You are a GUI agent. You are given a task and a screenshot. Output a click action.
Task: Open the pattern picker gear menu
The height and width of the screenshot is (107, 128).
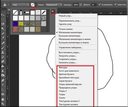click(x=53, y=11)
